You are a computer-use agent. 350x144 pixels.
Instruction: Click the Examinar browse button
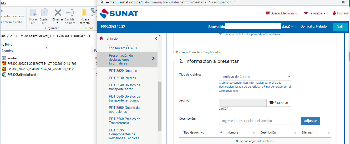tap(279, 103)
